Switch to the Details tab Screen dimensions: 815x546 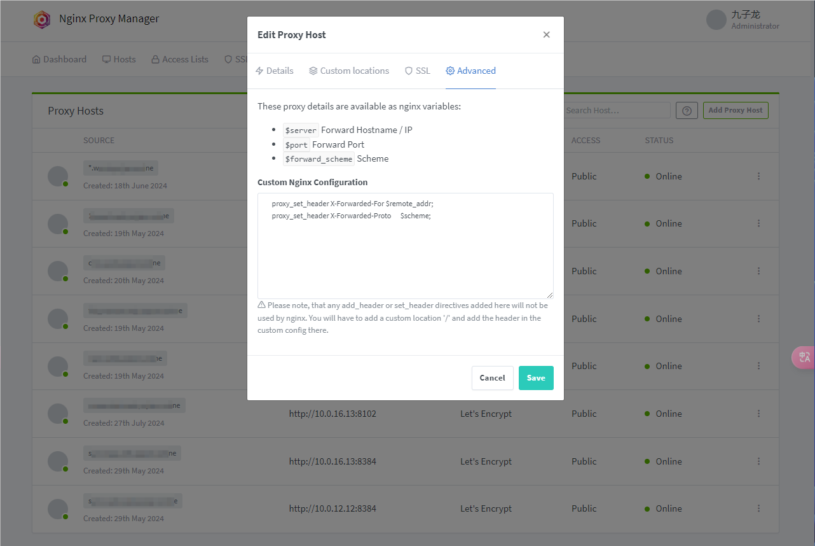pyautogui.click(x=274, y=71)
